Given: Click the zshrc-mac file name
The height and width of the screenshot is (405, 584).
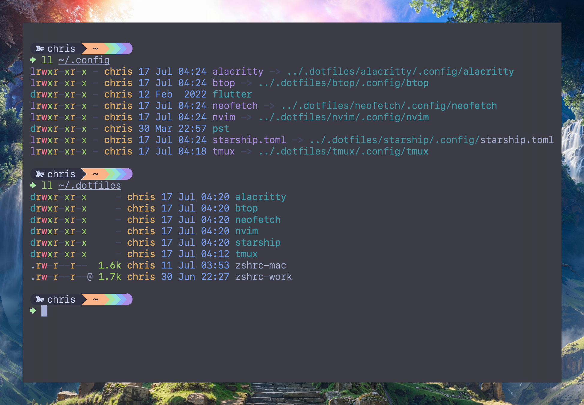Looking at the screenshot, I should point(260,265).
